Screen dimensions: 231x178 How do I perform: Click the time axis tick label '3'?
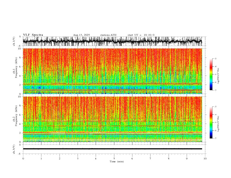[x=78, y=159]
